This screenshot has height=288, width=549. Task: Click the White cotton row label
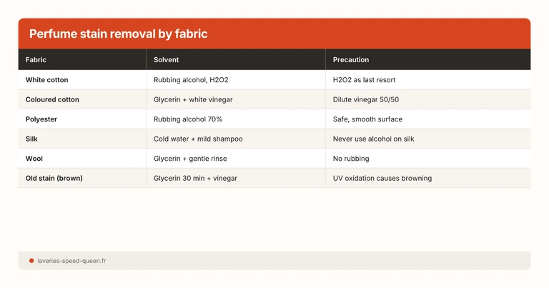(x=47, y=80)
